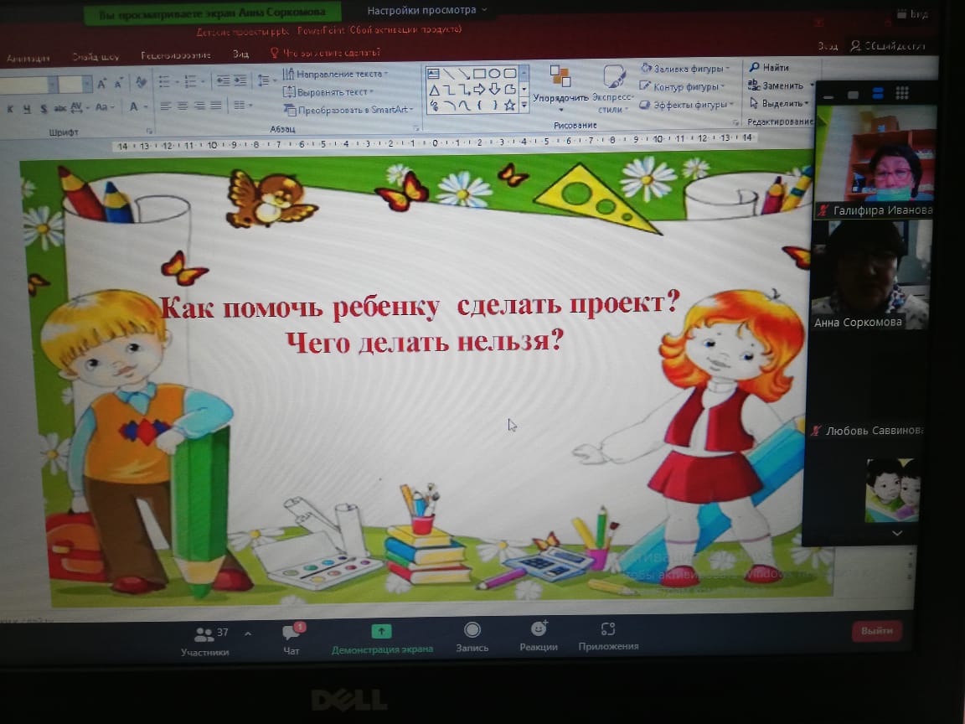Image resolution: width=965 pixels, height=724 pixels.
Task: Expand the arrow next to Участники
Action: pyautogui.click(x=247, y=634)
